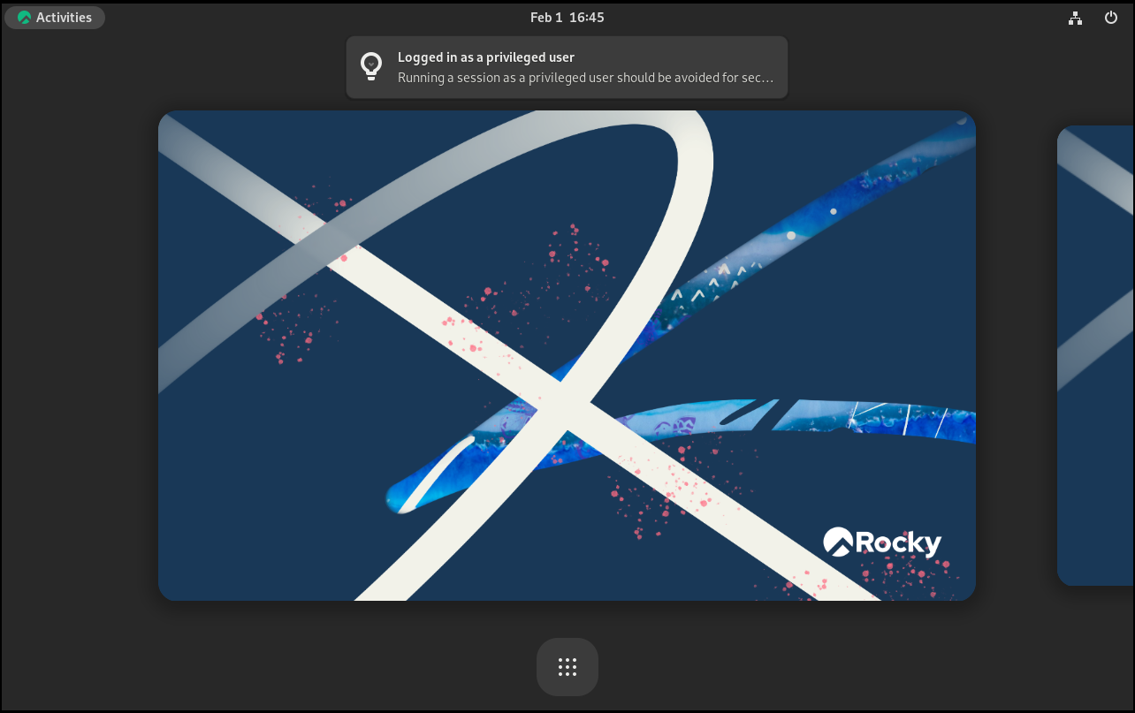Open the Show Applications grid button
Viewport: 1135px width, 713px height.
[x=567, y=667]
